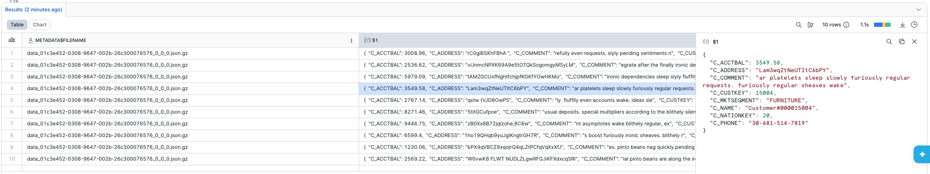
Task: Copy the $1 JSON cell contents
Action: [x=901, y=42]
